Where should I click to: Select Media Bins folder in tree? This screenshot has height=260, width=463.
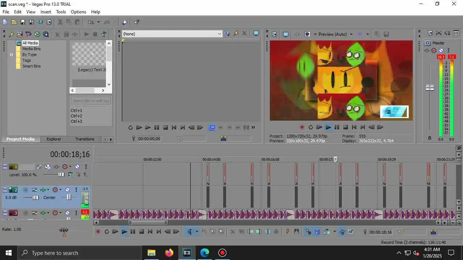pos(31,49)
